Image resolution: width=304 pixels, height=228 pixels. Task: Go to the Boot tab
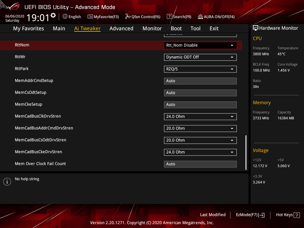(176, 28)
